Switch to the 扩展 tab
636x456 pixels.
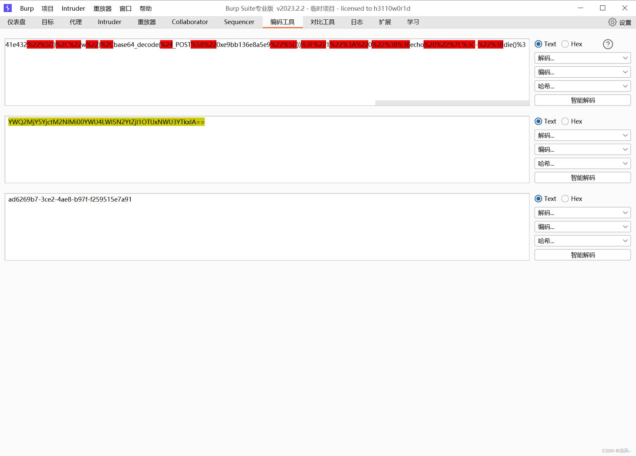(x=385, y=22)
